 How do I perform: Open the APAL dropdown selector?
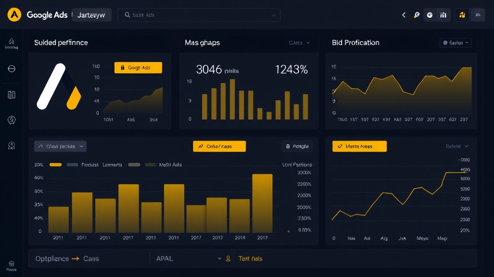coord(189,258)
